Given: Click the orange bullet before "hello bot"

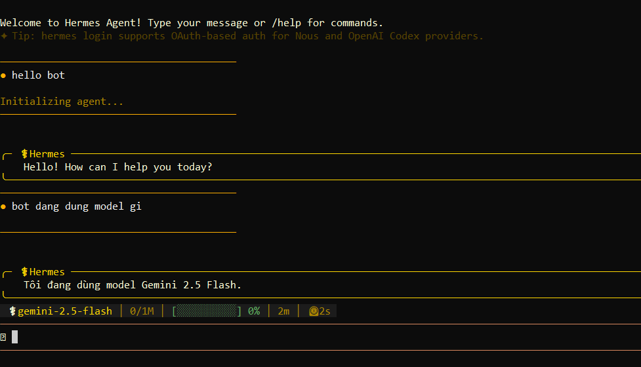Looking at the screenshot, I should tap(3, 75).
